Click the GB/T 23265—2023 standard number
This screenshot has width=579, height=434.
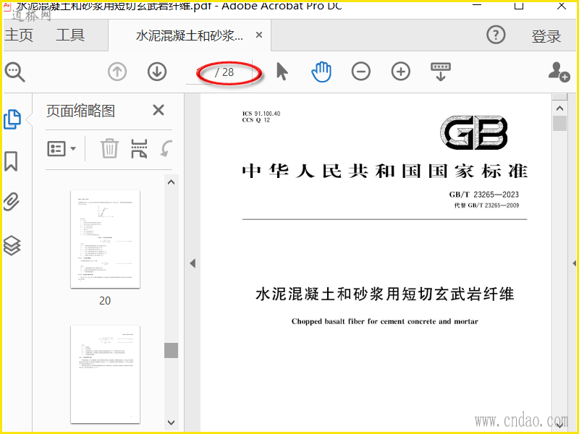[483, 195]
